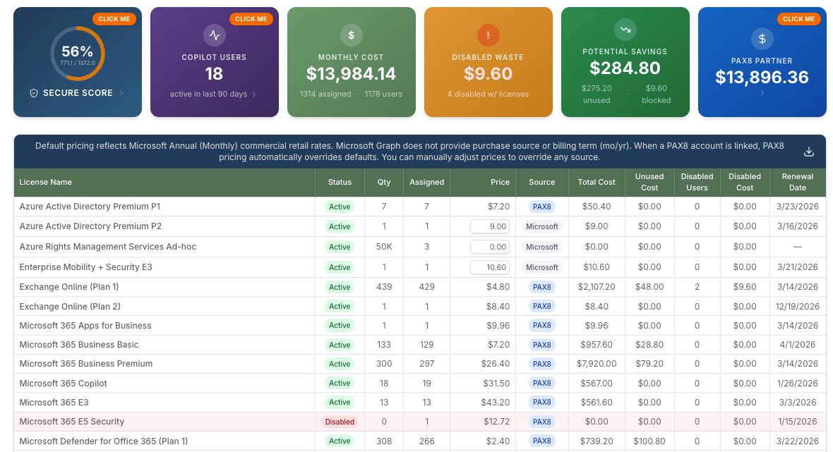This screenshot has width=833, height=452.
Task: Click the dollar icon on PAX8 Partner card
Action: click(x=762, y=39)
